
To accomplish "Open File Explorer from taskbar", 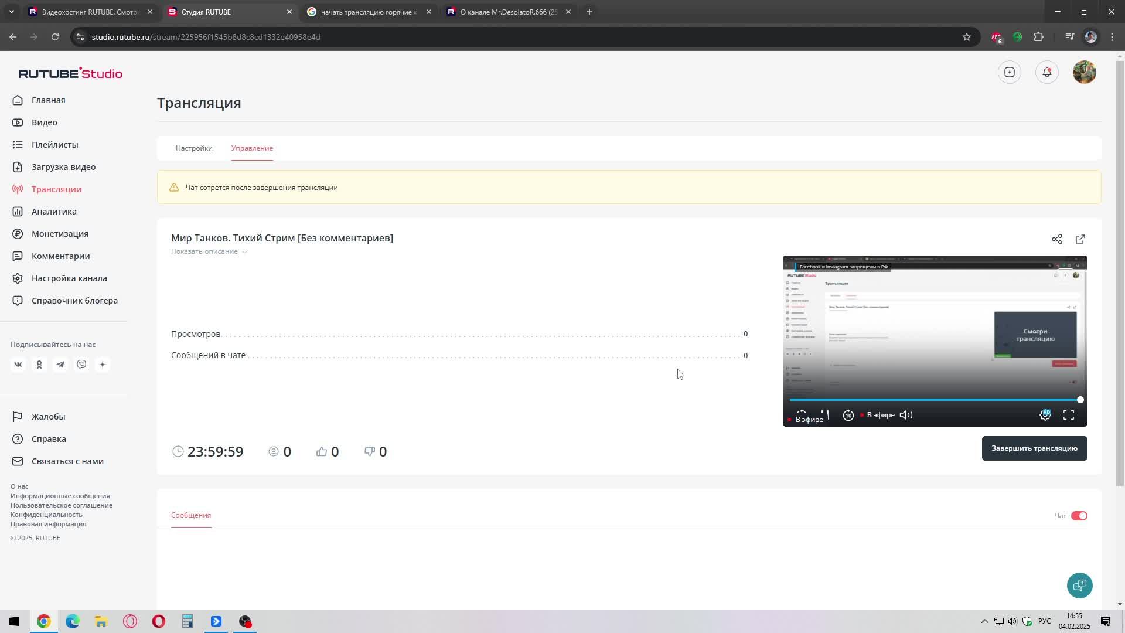I will [101, 621].
